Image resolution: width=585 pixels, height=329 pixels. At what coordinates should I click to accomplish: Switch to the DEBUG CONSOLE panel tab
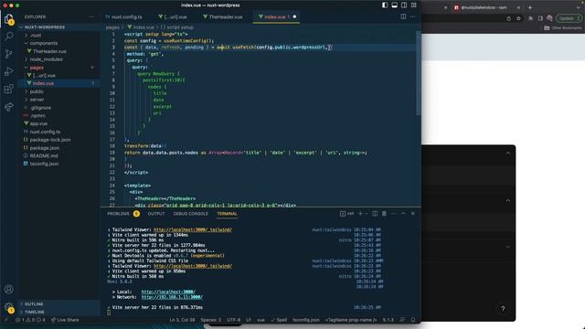(x=190, y=214)
